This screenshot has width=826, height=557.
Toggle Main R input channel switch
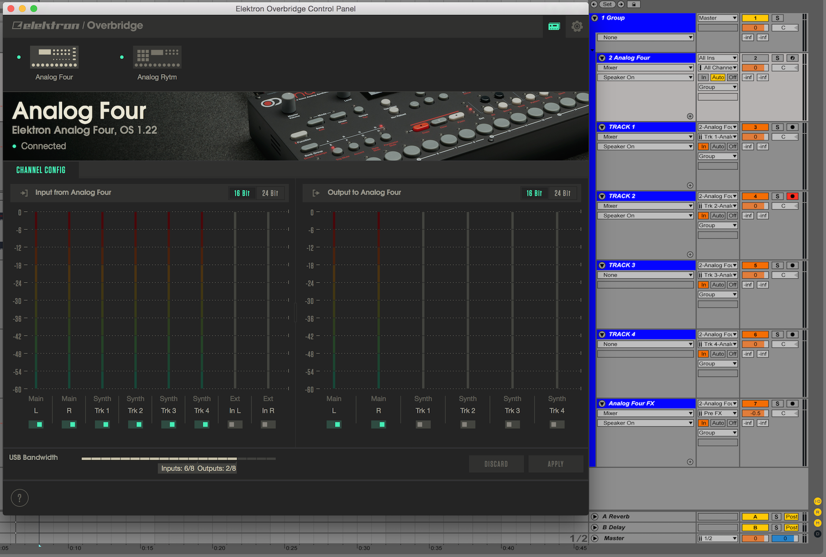pyautogui.click(x=69, y=424)
